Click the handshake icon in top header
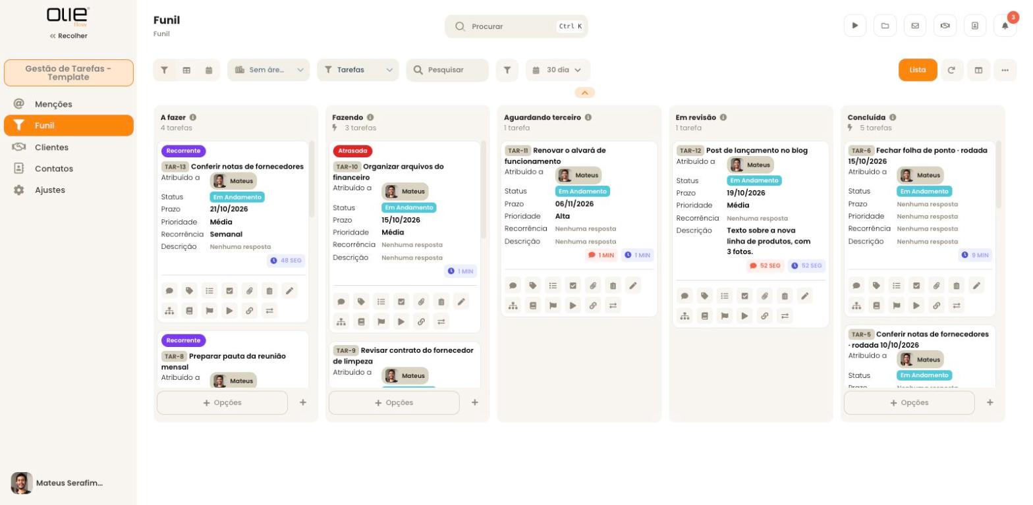The width and height of the screenshot is (1033, 505). pos(945,26)
